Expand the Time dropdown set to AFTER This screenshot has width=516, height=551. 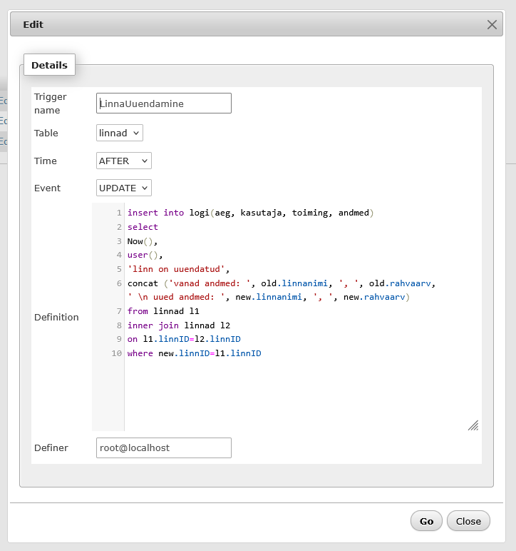pos(124,161)
